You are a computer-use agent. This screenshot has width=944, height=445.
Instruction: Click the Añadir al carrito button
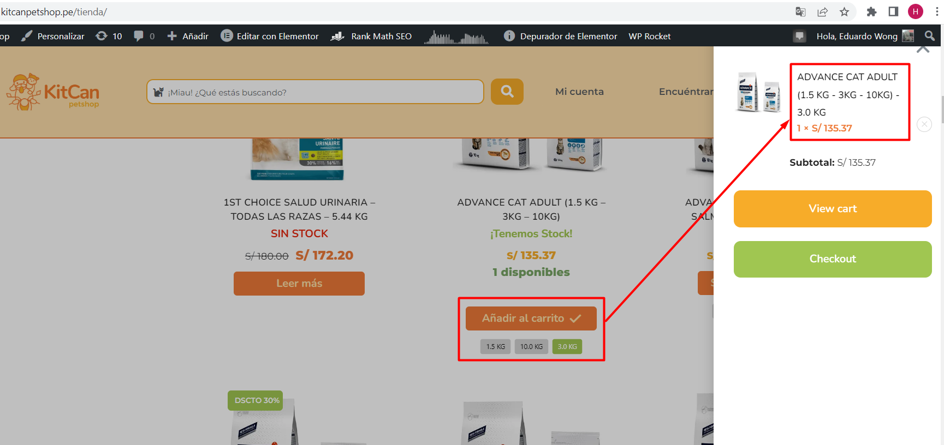pyautogui.click(x=531, y=318)
